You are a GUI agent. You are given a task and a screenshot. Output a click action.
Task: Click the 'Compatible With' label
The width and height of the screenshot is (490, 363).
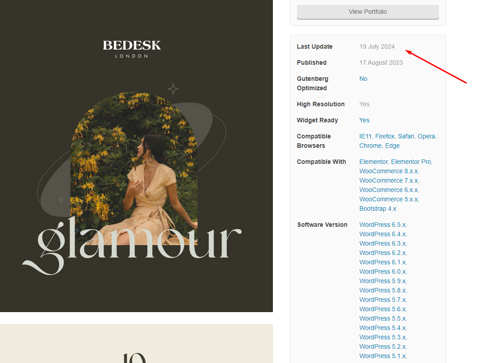(321, 162)
